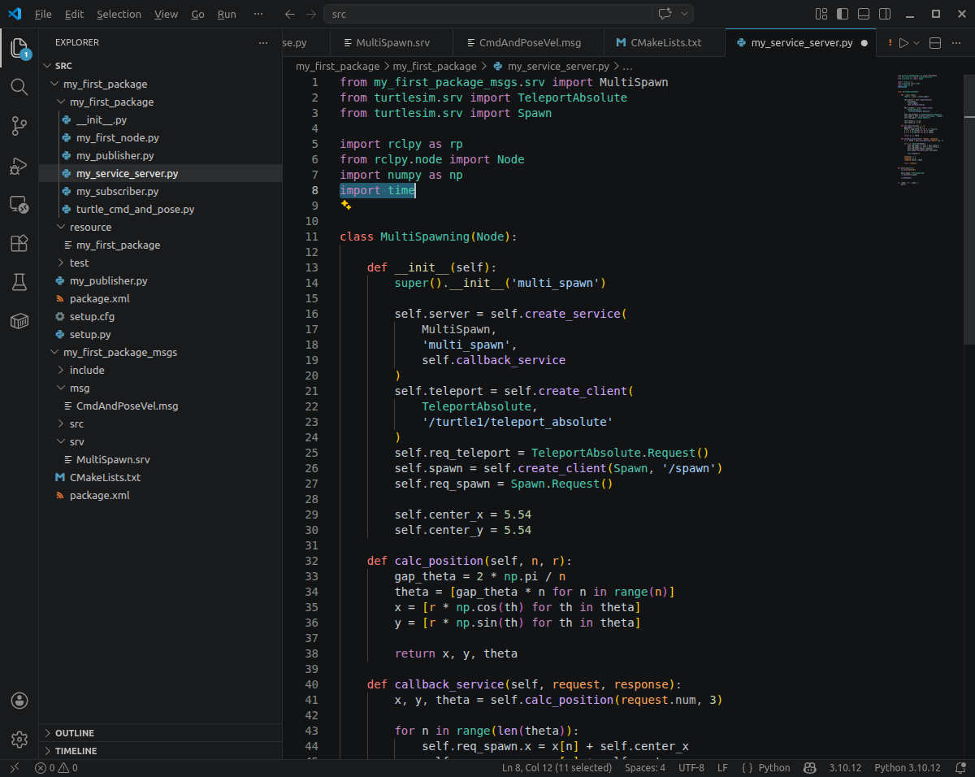
Task: Open the View menu
Action: pos(166,14)
